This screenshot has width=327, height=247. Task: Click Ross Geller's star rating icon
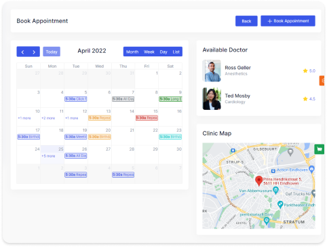click(x=305, y=71)
